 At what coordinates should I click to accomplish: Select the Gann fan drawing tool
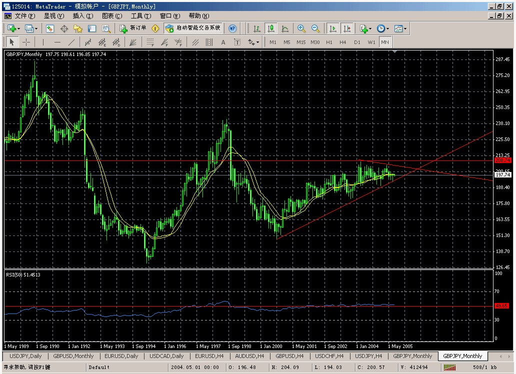[133, 42]
